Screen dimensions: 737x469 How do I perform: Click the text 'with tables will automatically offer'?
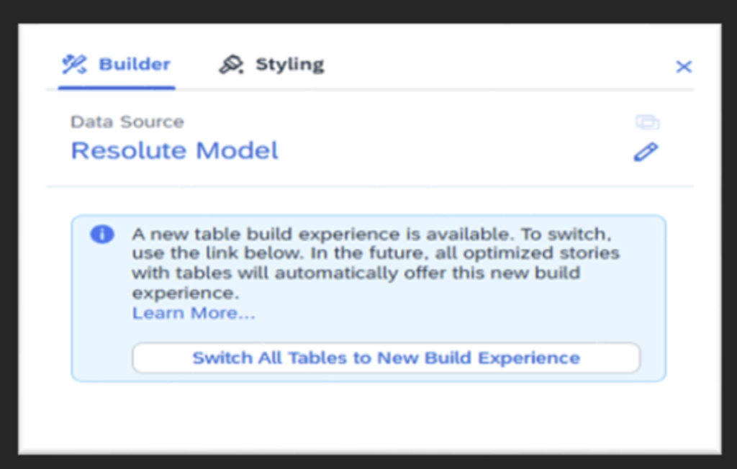click(x=288, y=274)
